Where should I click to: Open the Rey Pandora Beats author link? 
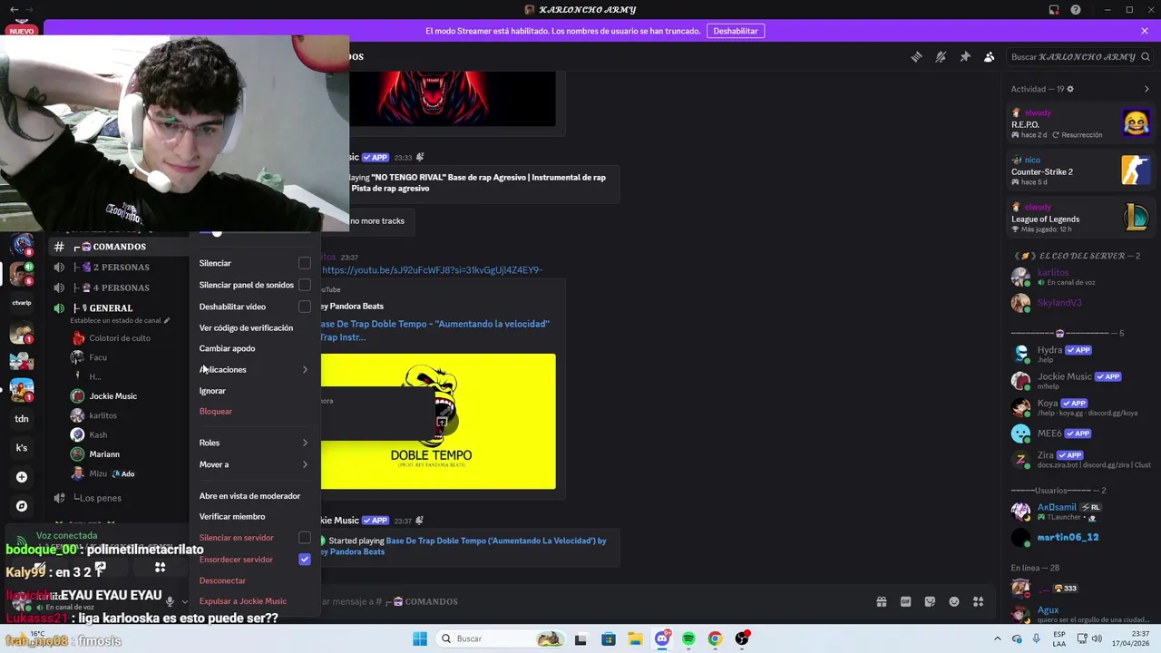[x=352, y=307]
